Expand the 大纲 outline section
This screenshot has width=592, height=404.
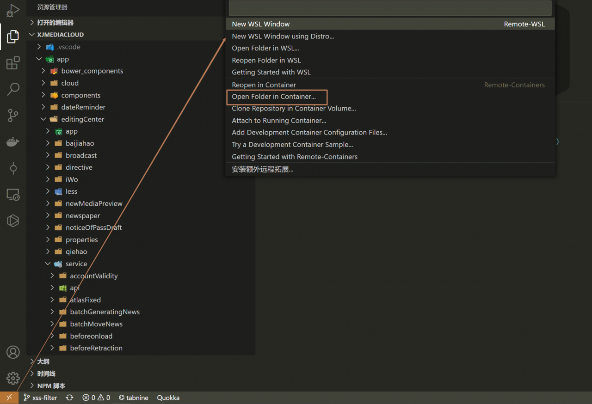(141, 361)
